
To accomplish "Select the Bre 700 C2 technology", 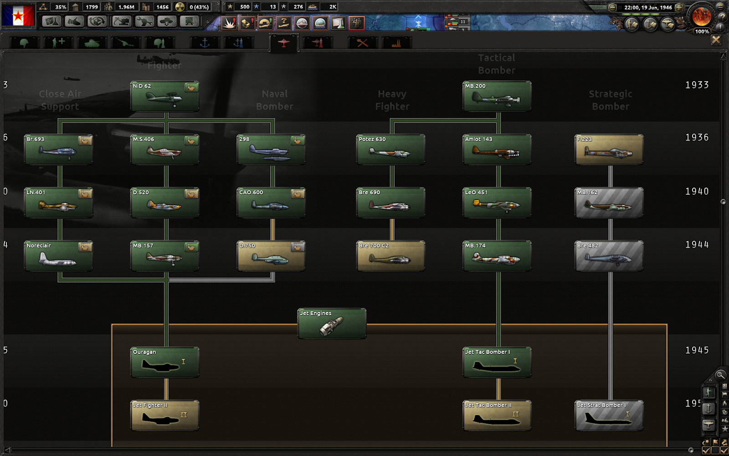I will click(x=391, y=256).
